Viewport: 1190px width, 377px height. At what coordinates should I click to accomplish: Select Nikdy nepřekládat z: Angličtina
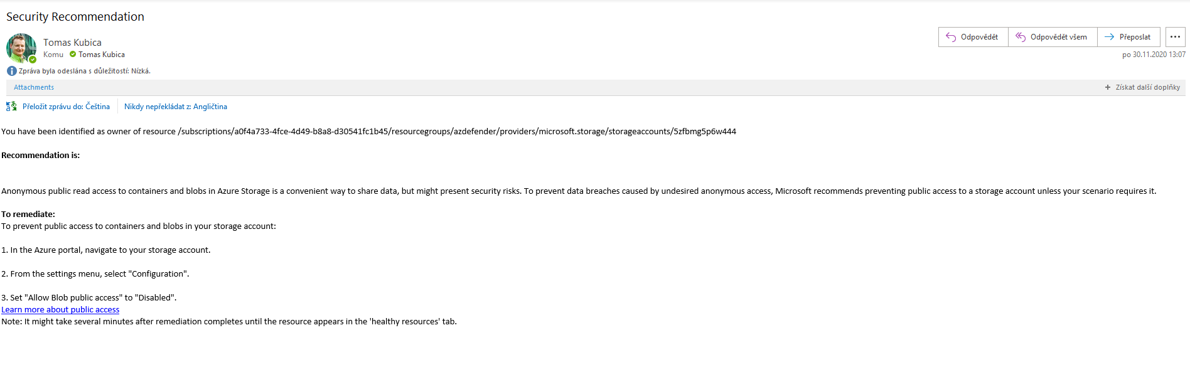176,107
